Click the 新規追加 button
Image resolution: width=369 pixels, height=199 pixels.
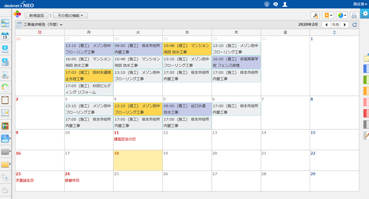[36, 15]
